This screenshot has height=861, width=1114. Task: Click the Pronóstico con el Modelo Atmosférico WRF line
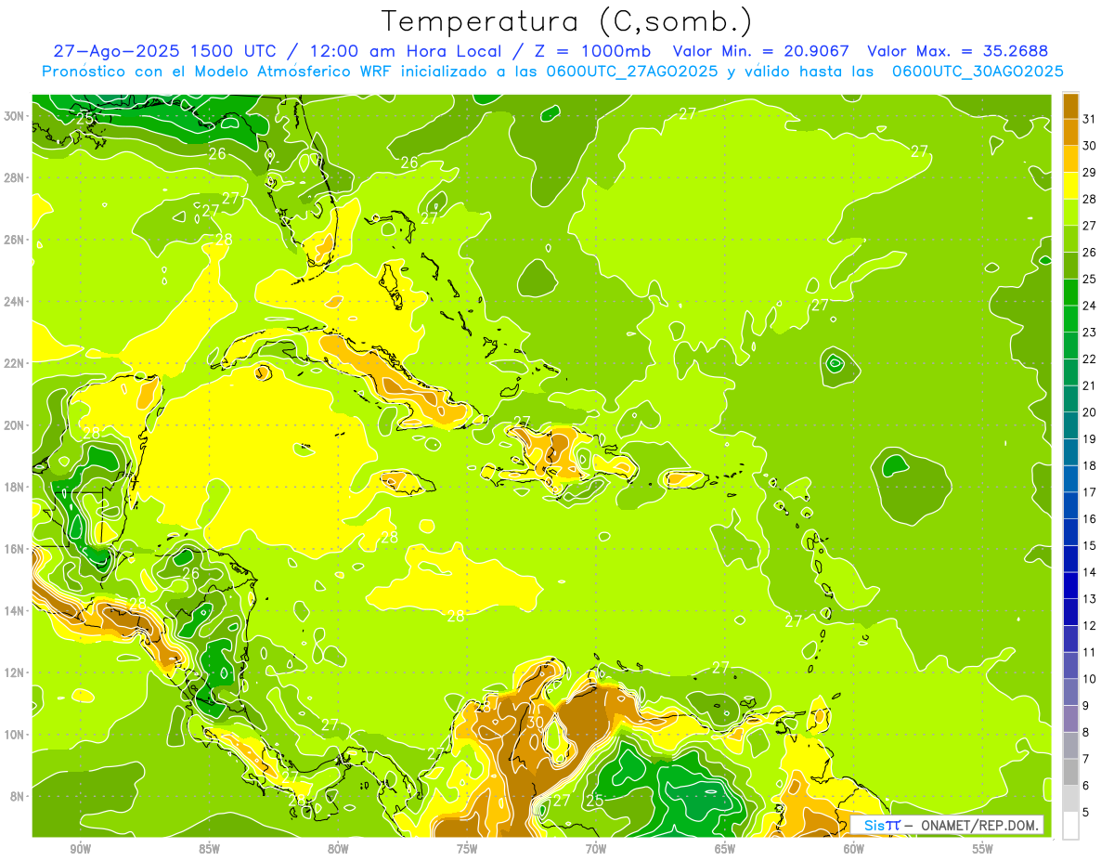[552, 72]
